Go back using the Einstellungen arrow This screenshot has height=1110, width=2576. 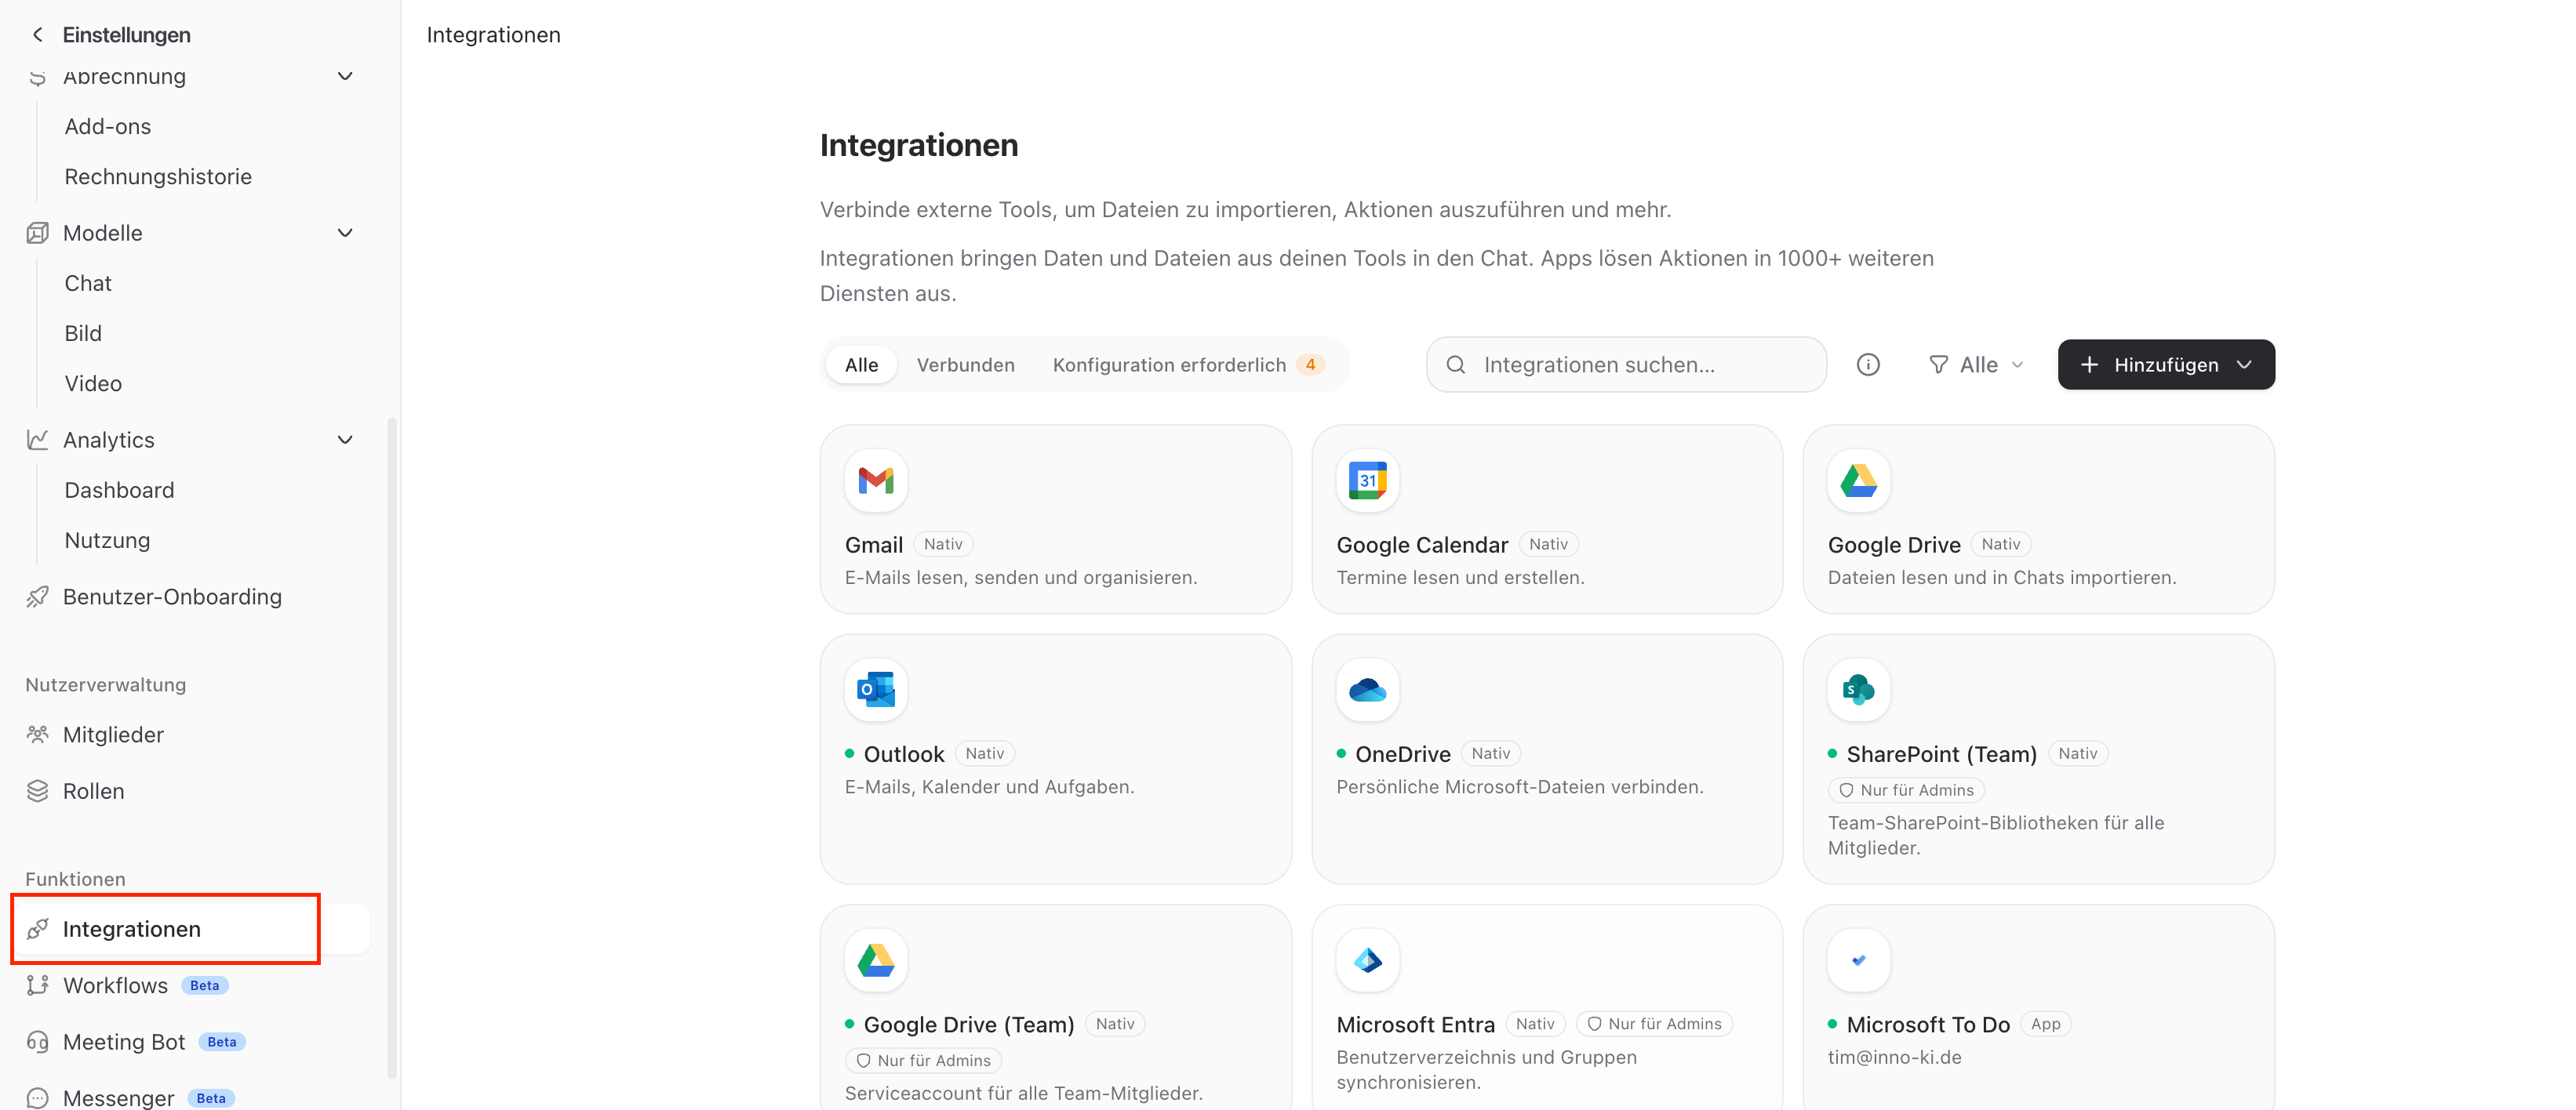37,35
